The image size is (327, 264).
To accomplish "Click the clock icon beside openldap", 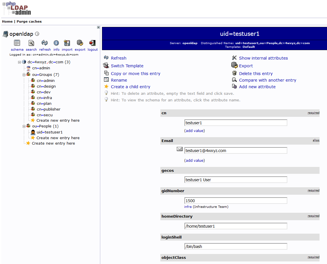I will click(37, 34).
